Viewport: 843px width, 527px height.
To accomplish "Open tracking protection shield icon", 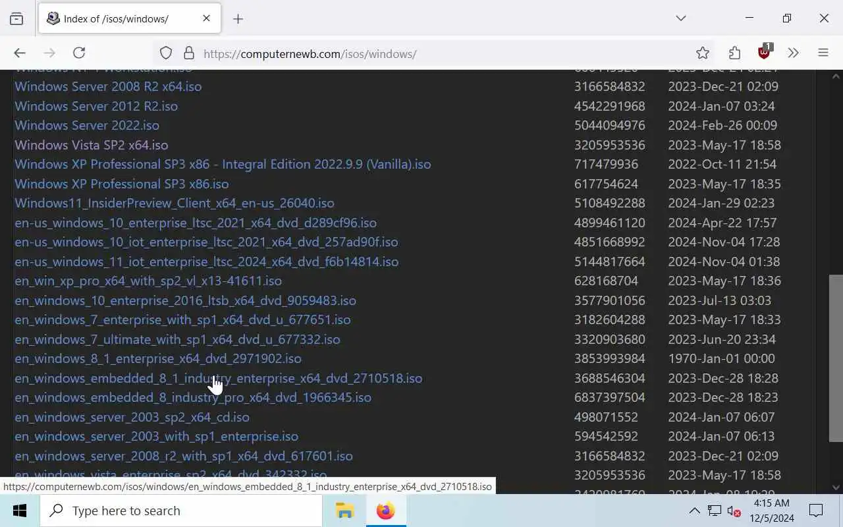I will (x=166, y=53).
